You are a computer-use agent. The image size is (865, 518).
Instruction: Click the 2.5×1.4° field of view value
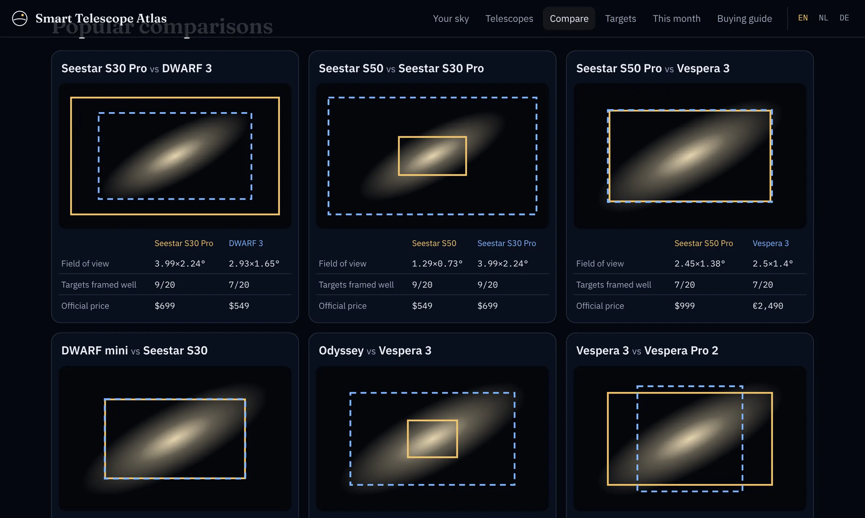(x=773, y=263)
